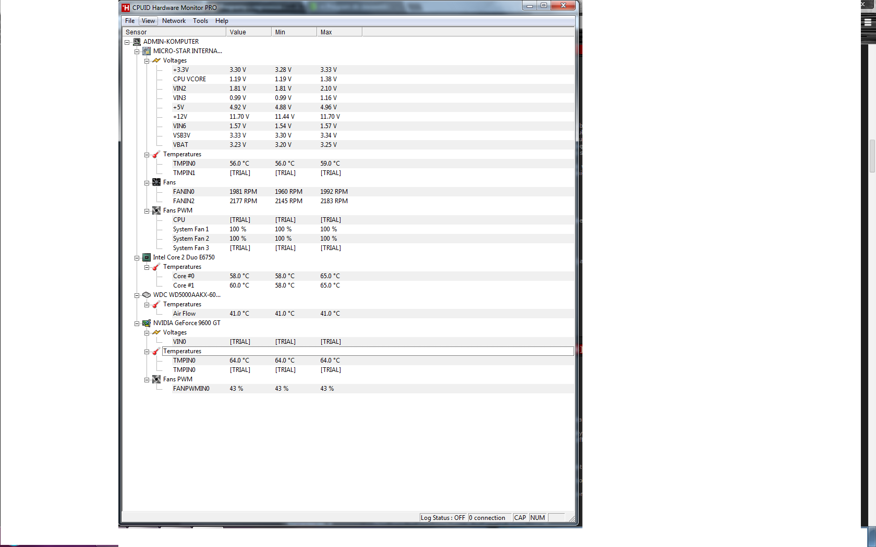The height and width of the screenshot is (547, 876).
Task: Select the Core #1 temperature row
Action: pos(373,285)
